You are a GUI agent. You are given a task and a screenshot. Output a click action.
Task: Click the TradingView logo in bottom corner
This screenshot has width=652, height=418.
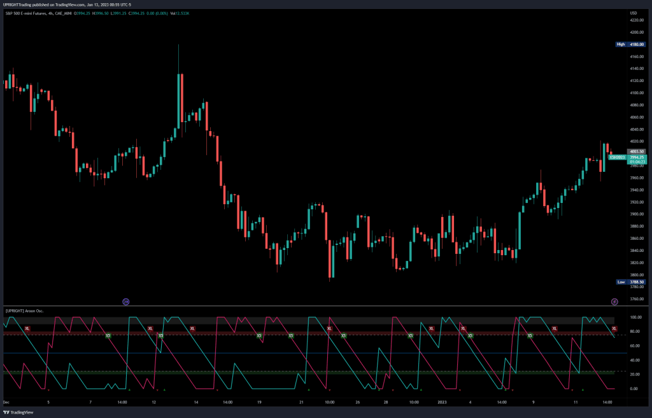point(18,412)
